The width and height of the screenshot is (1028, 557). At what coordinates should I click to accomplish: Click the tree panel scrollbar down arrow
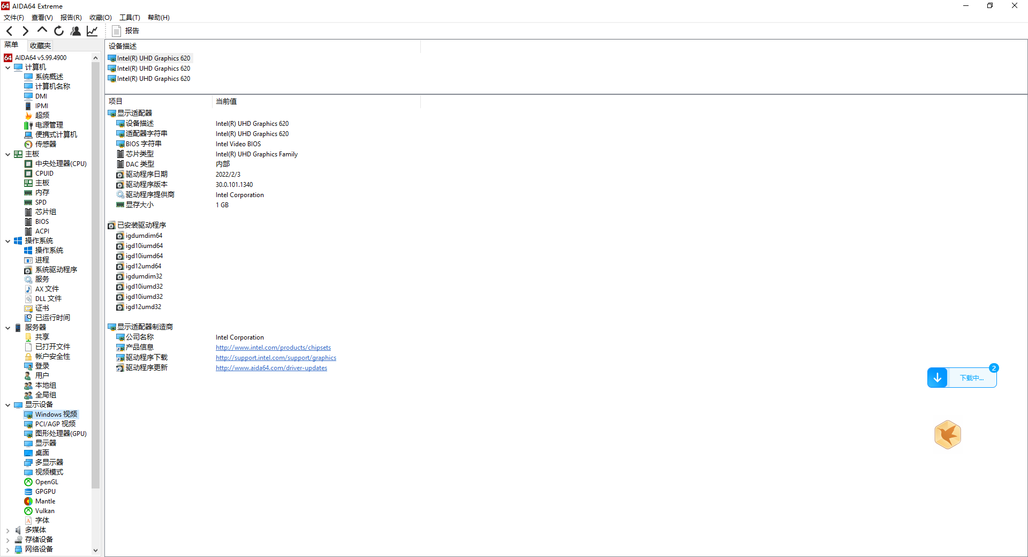(95, 550)
